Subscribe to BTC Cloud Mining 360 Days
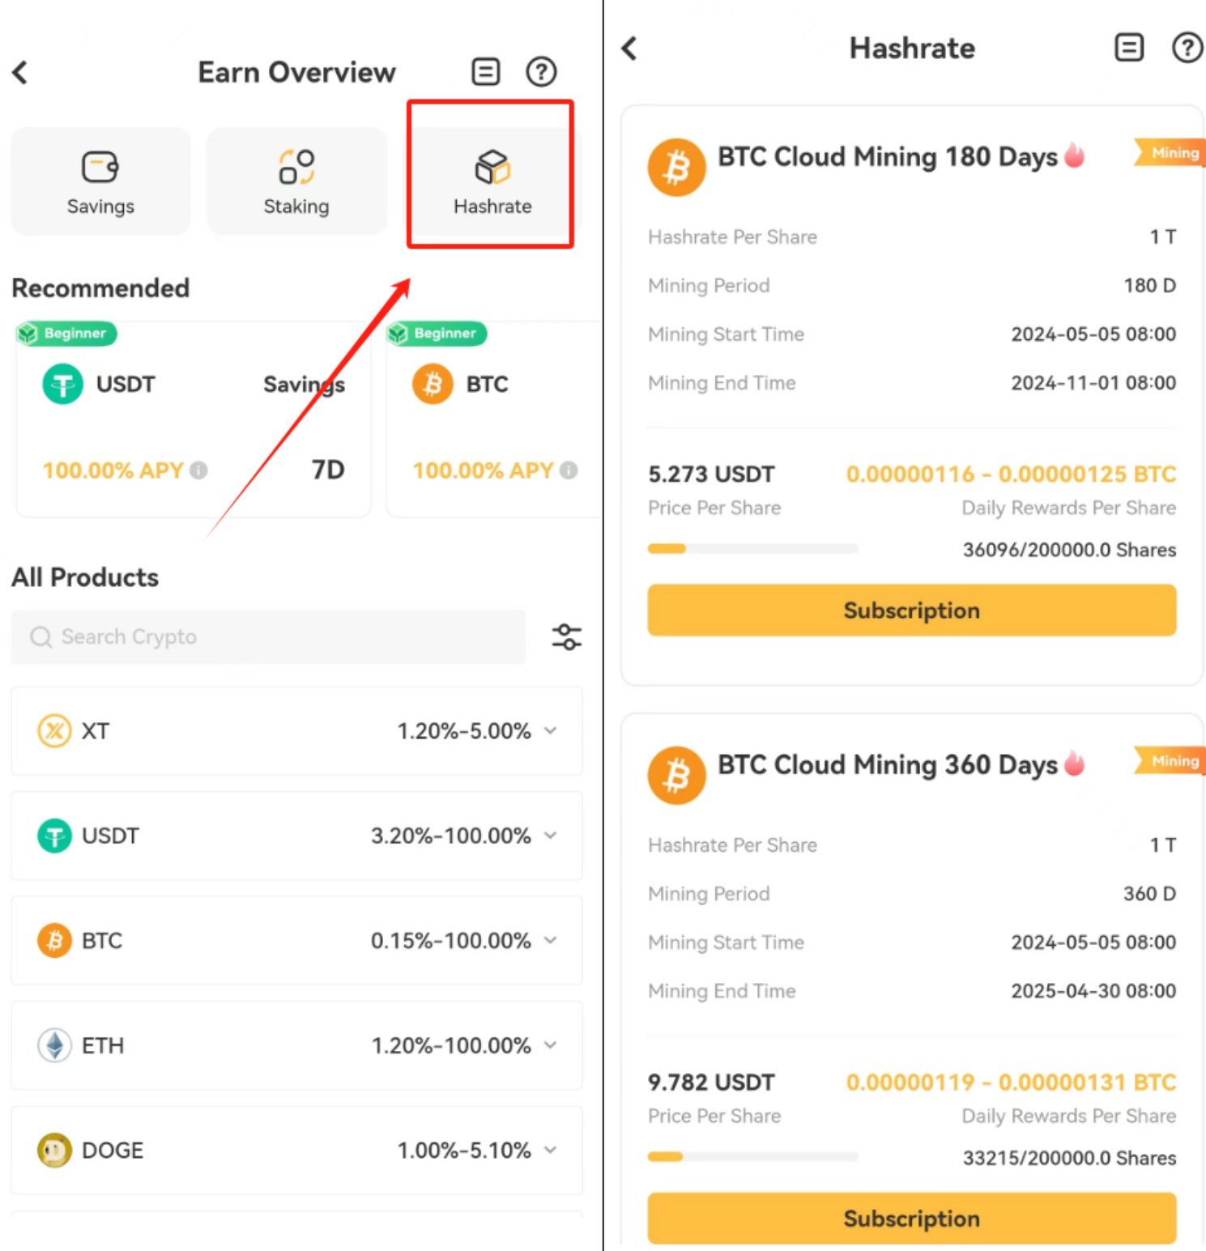Viewport: 1206px width, 1251px height. tap(911, 1219)
